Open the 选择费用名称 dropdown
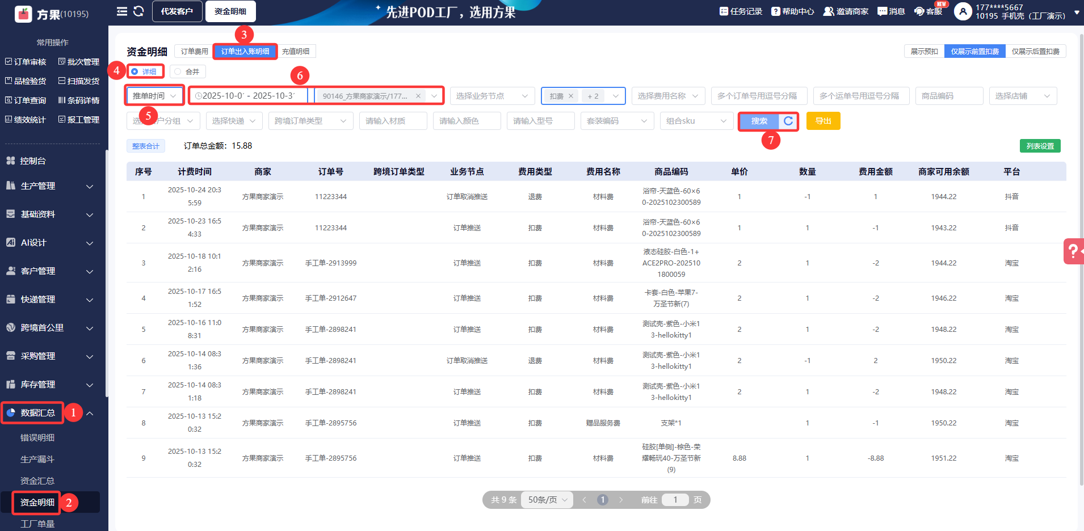1084x531 pixels. [669, 96]
